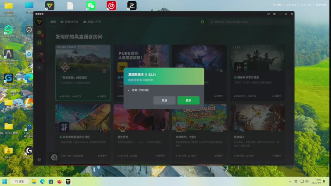Open the taskbar clock and date
The image size is (331, 186).
point(316,181)
